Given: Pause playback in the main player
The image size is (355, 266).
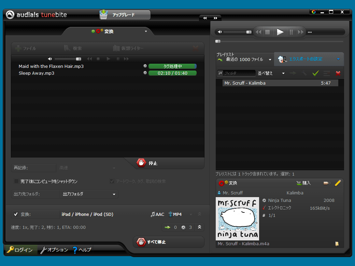Looking at the screenshot, I should coord(291,32).
